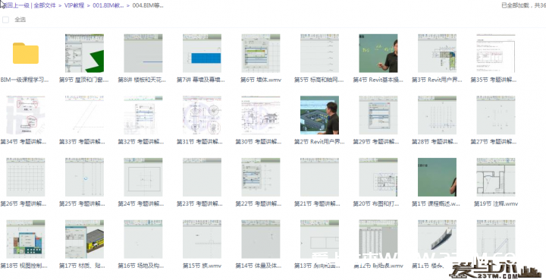Viewport: 546px width, 280px height.
Task: Tick the 全选 select-all checkbox
Action: [x=5, y=20]
